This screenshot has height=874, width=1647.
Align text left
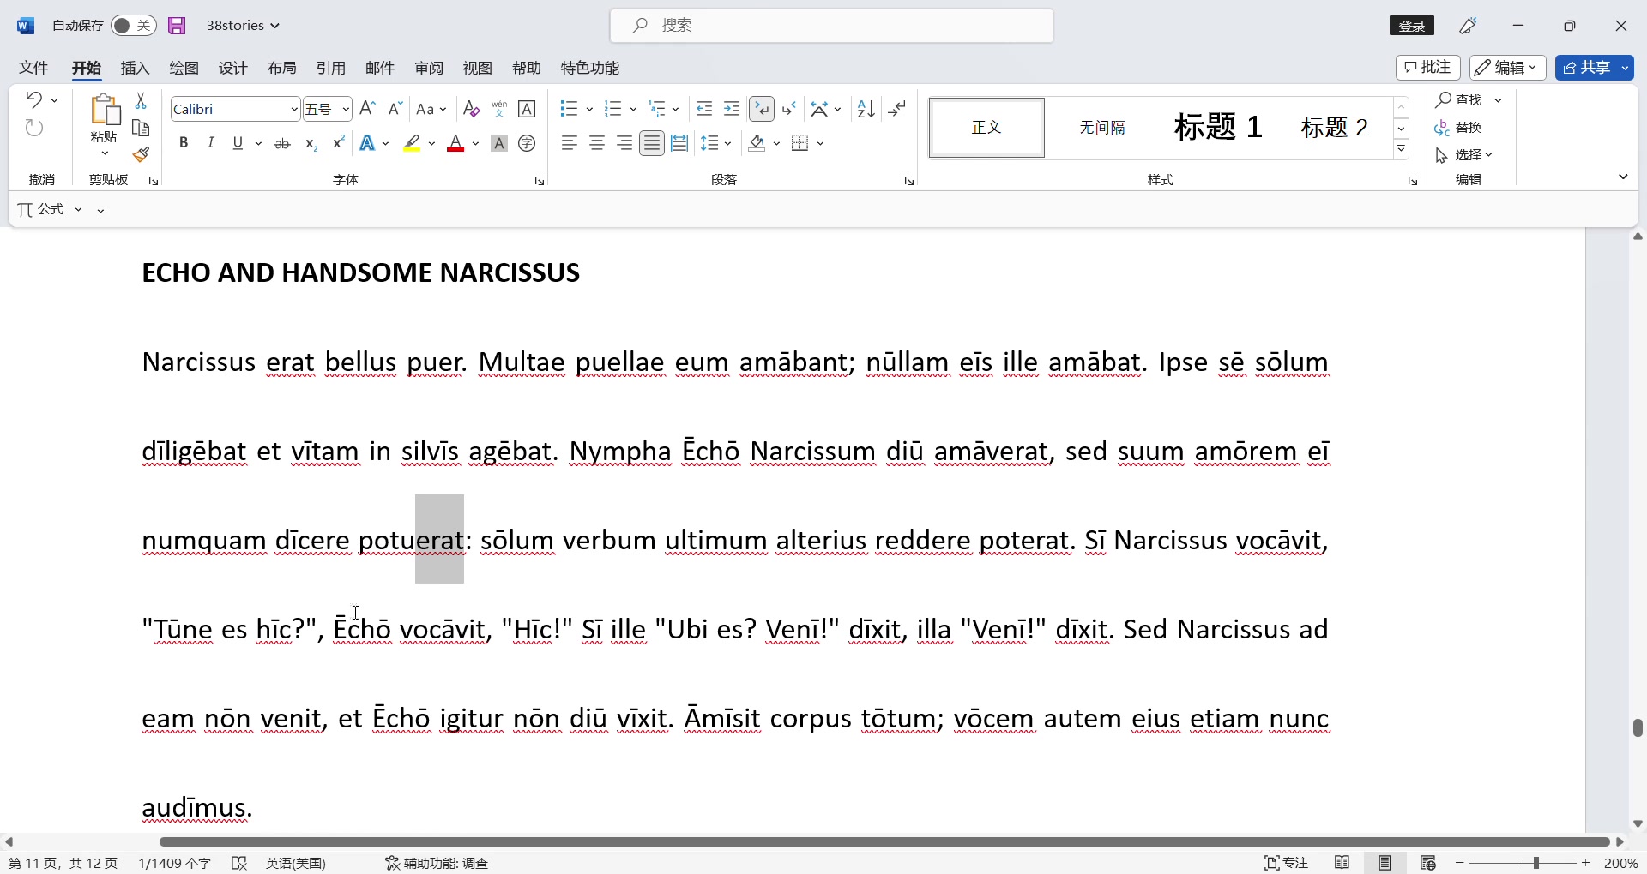pyautogui.click(x=570, y=143)
